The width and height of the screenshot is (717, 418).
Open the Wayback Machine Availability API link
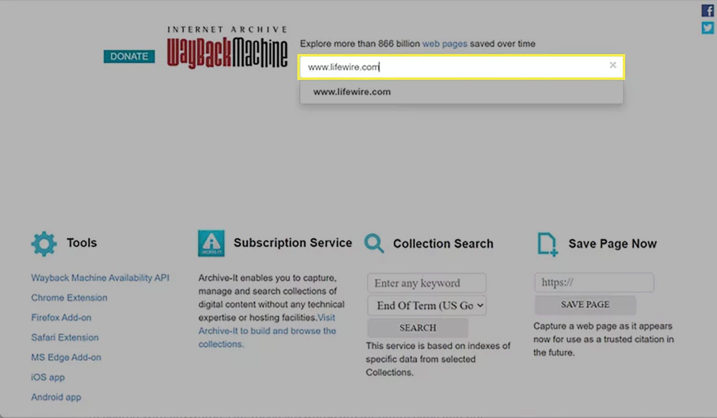pyautogui.click(x=100, y=278)
